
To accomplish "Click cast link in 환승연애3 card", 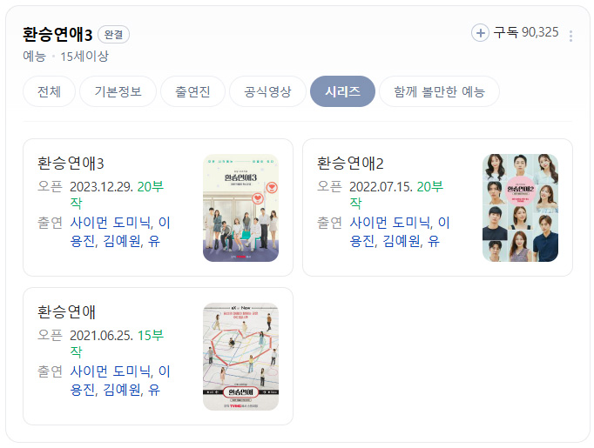I will (120, 231).
